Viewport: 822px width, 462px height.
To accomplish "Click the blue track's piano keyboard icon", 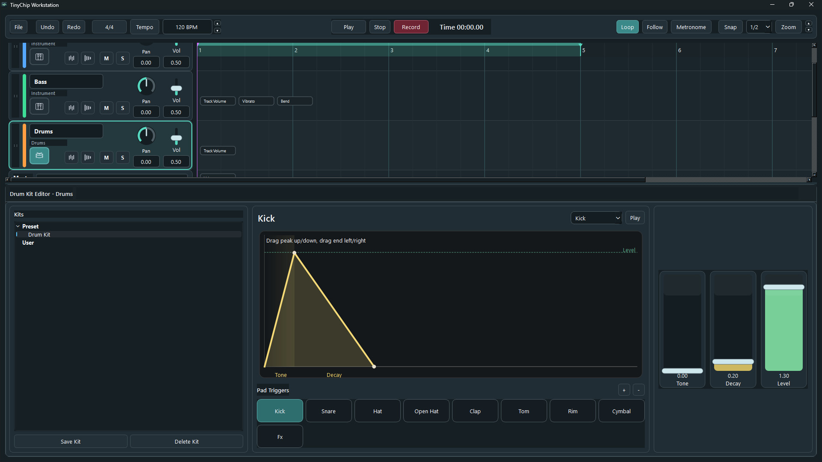I will 39,57.
